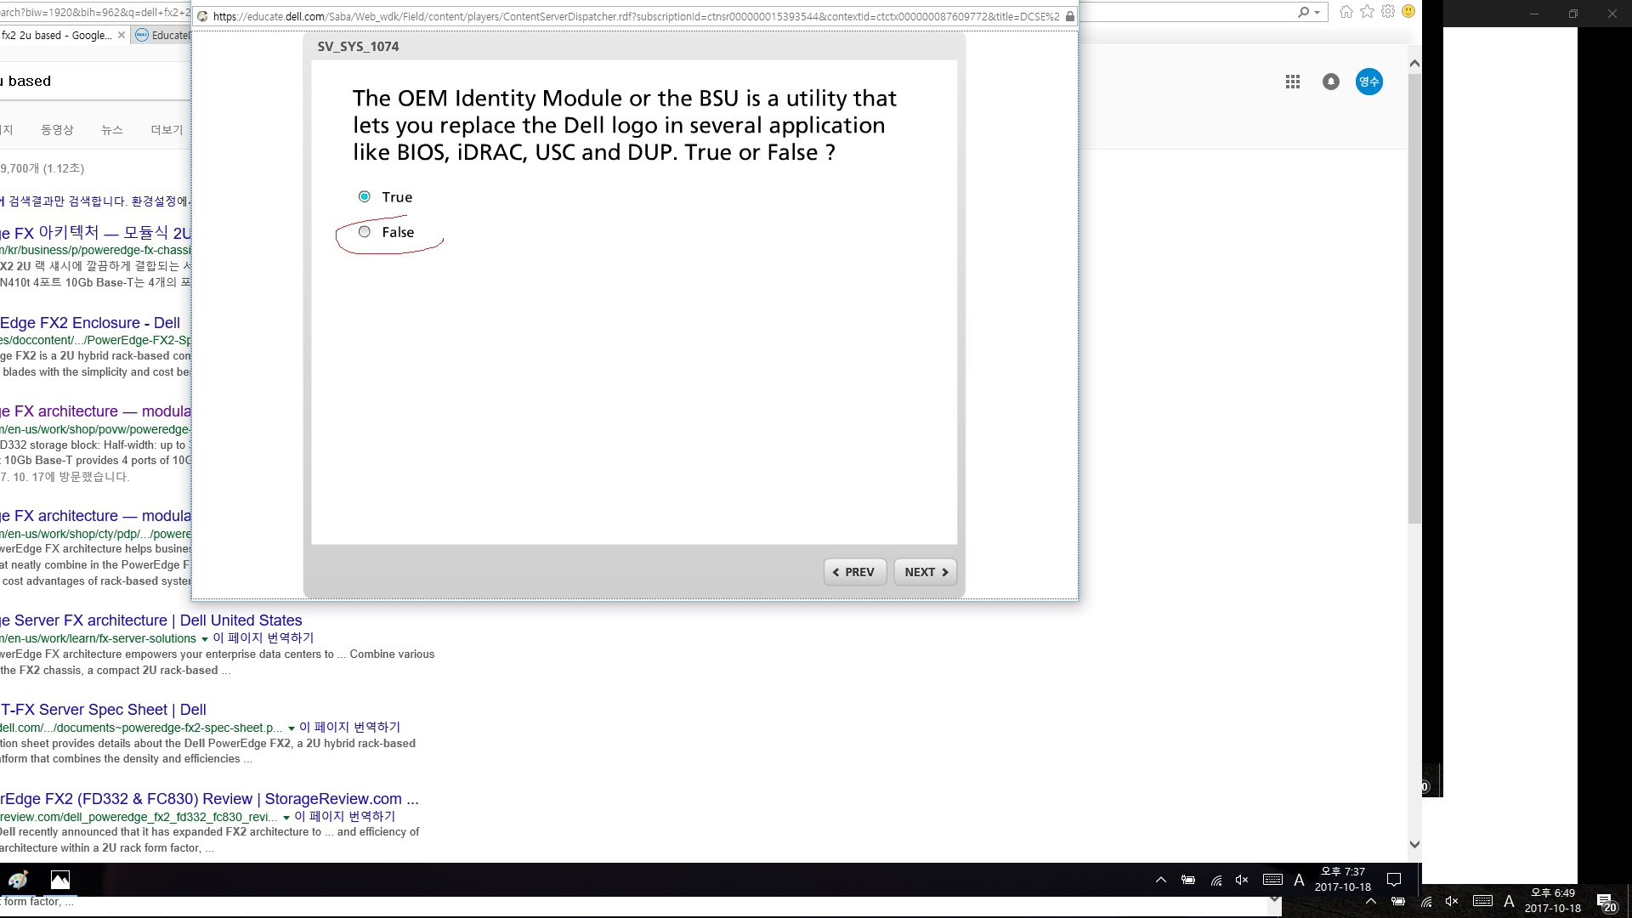Open the browser settings gear icon
The image size is (1632, 918).
1387,12
